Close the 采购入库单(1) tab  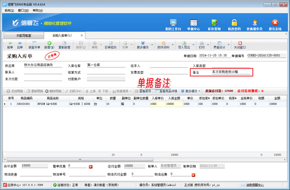81,35
